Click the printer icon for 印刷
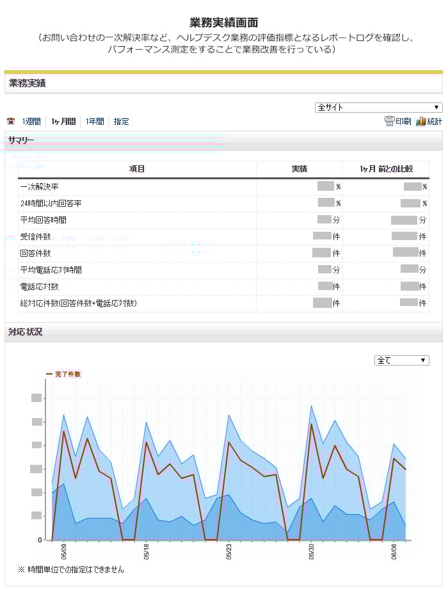The height and width of the screenshot is (589, 448). point(388,121)
